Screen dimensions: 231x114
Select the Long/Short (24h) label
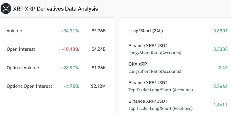[x=146, y=31]
